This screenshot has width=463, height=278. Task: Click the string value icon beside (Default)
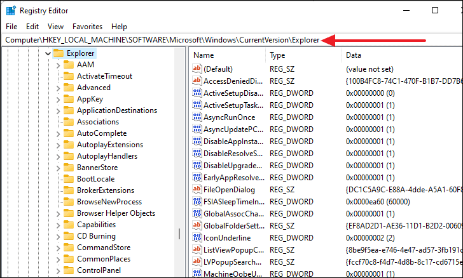coord(197,69)
